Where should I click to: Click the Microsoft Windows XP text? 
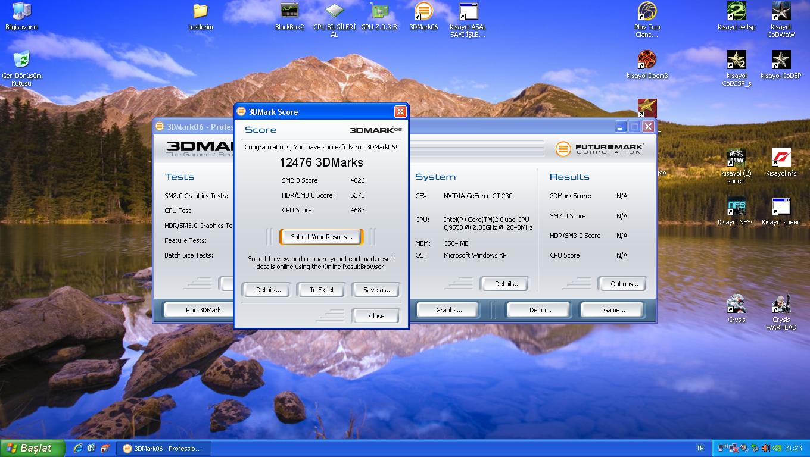click(475, 255)
